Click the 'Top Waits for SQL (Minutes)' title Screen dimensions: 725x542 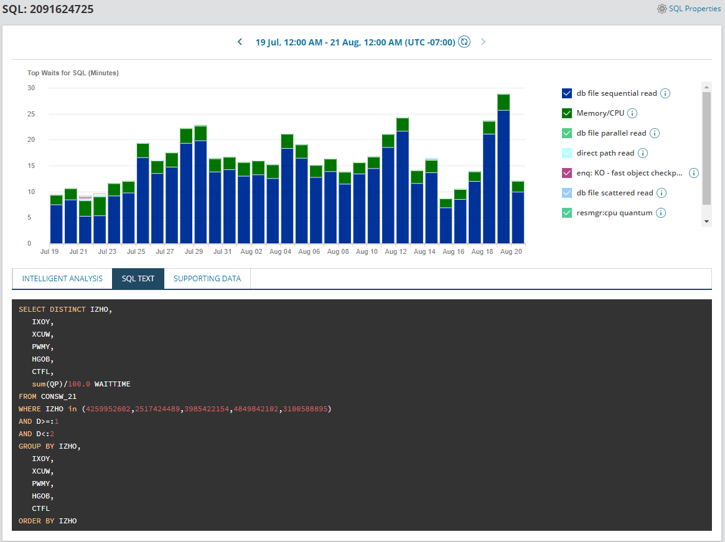click(73, 73)
